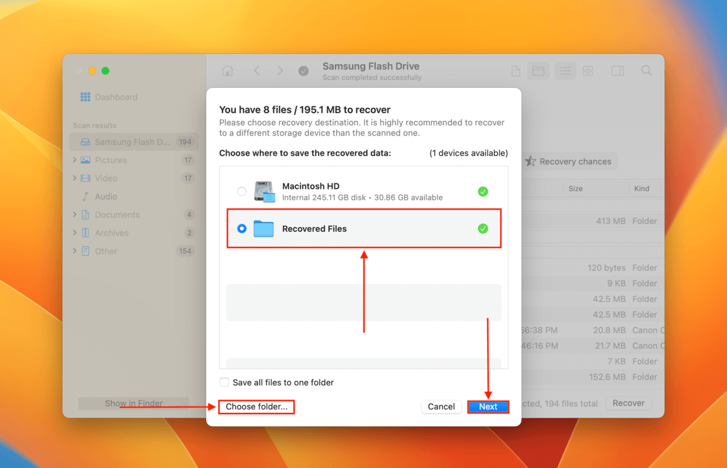
Task: Expand the Video category
Action: click(75, 178)
